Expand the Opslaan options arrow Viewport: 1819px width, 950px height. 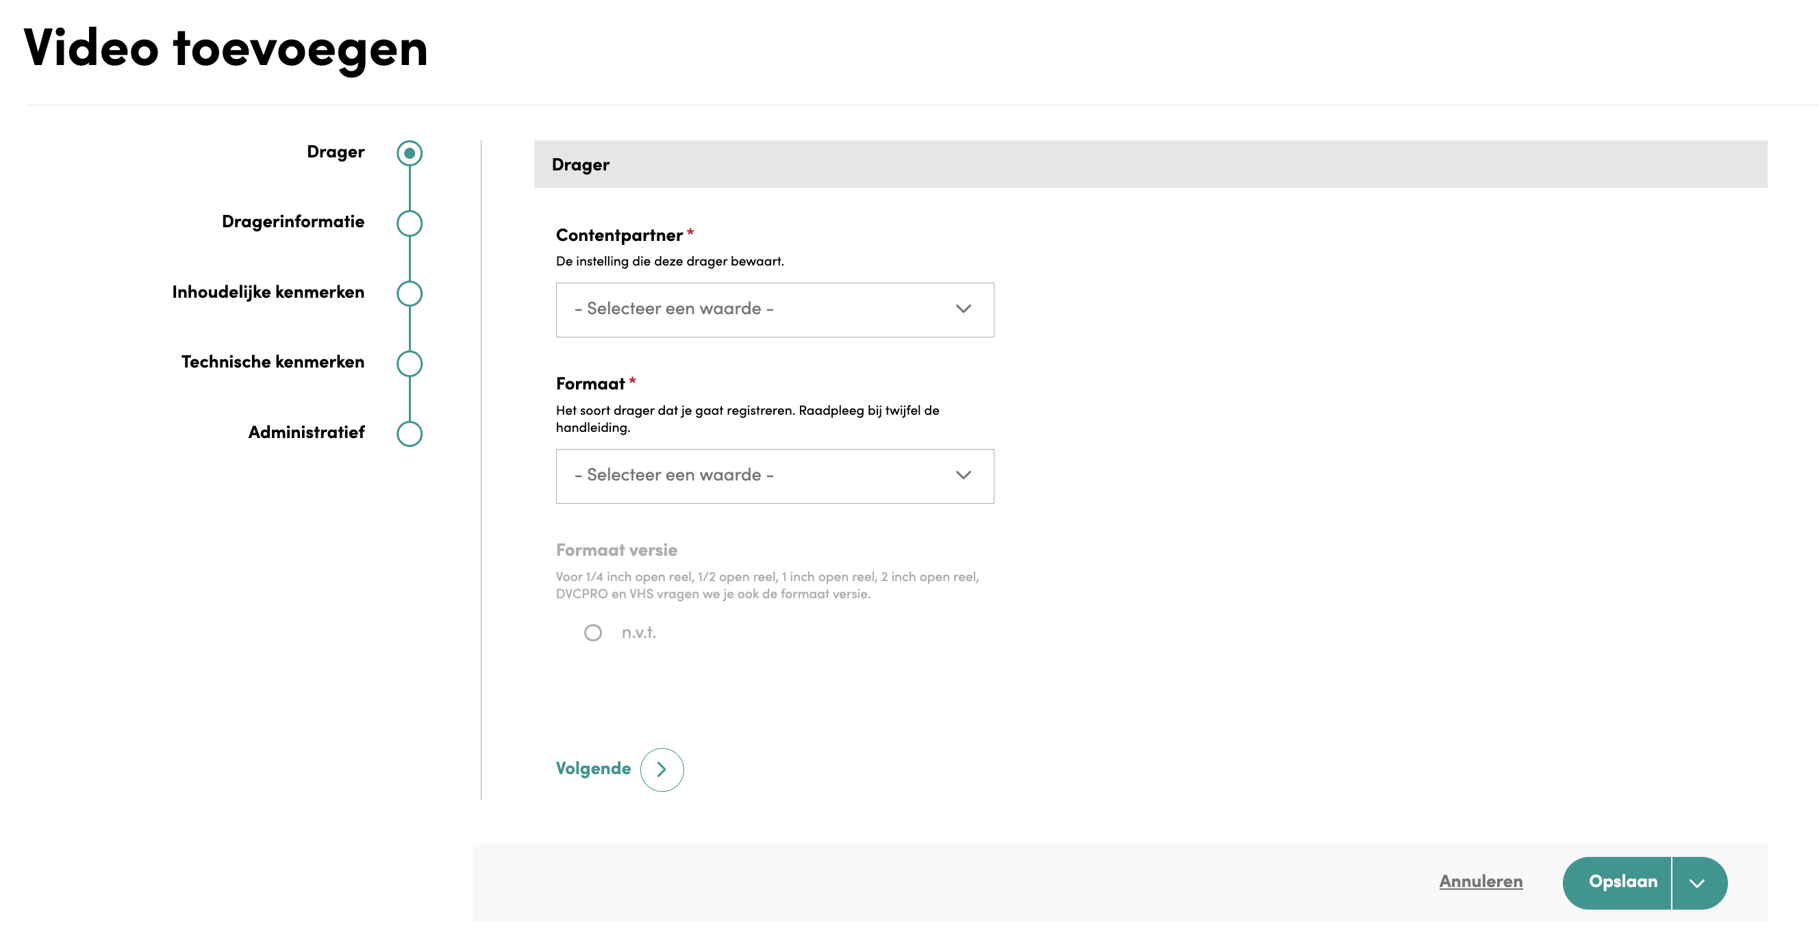[x=1699, y=883]
